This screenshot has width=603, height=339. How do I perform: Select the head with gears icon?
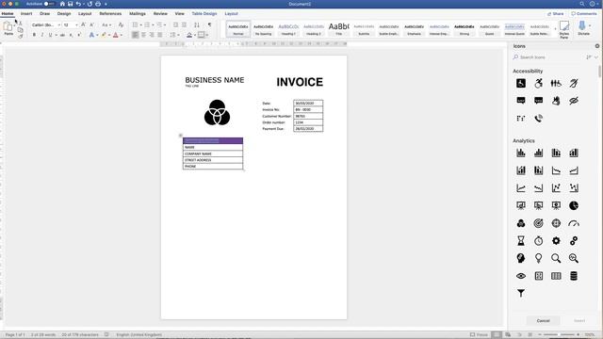521,258
